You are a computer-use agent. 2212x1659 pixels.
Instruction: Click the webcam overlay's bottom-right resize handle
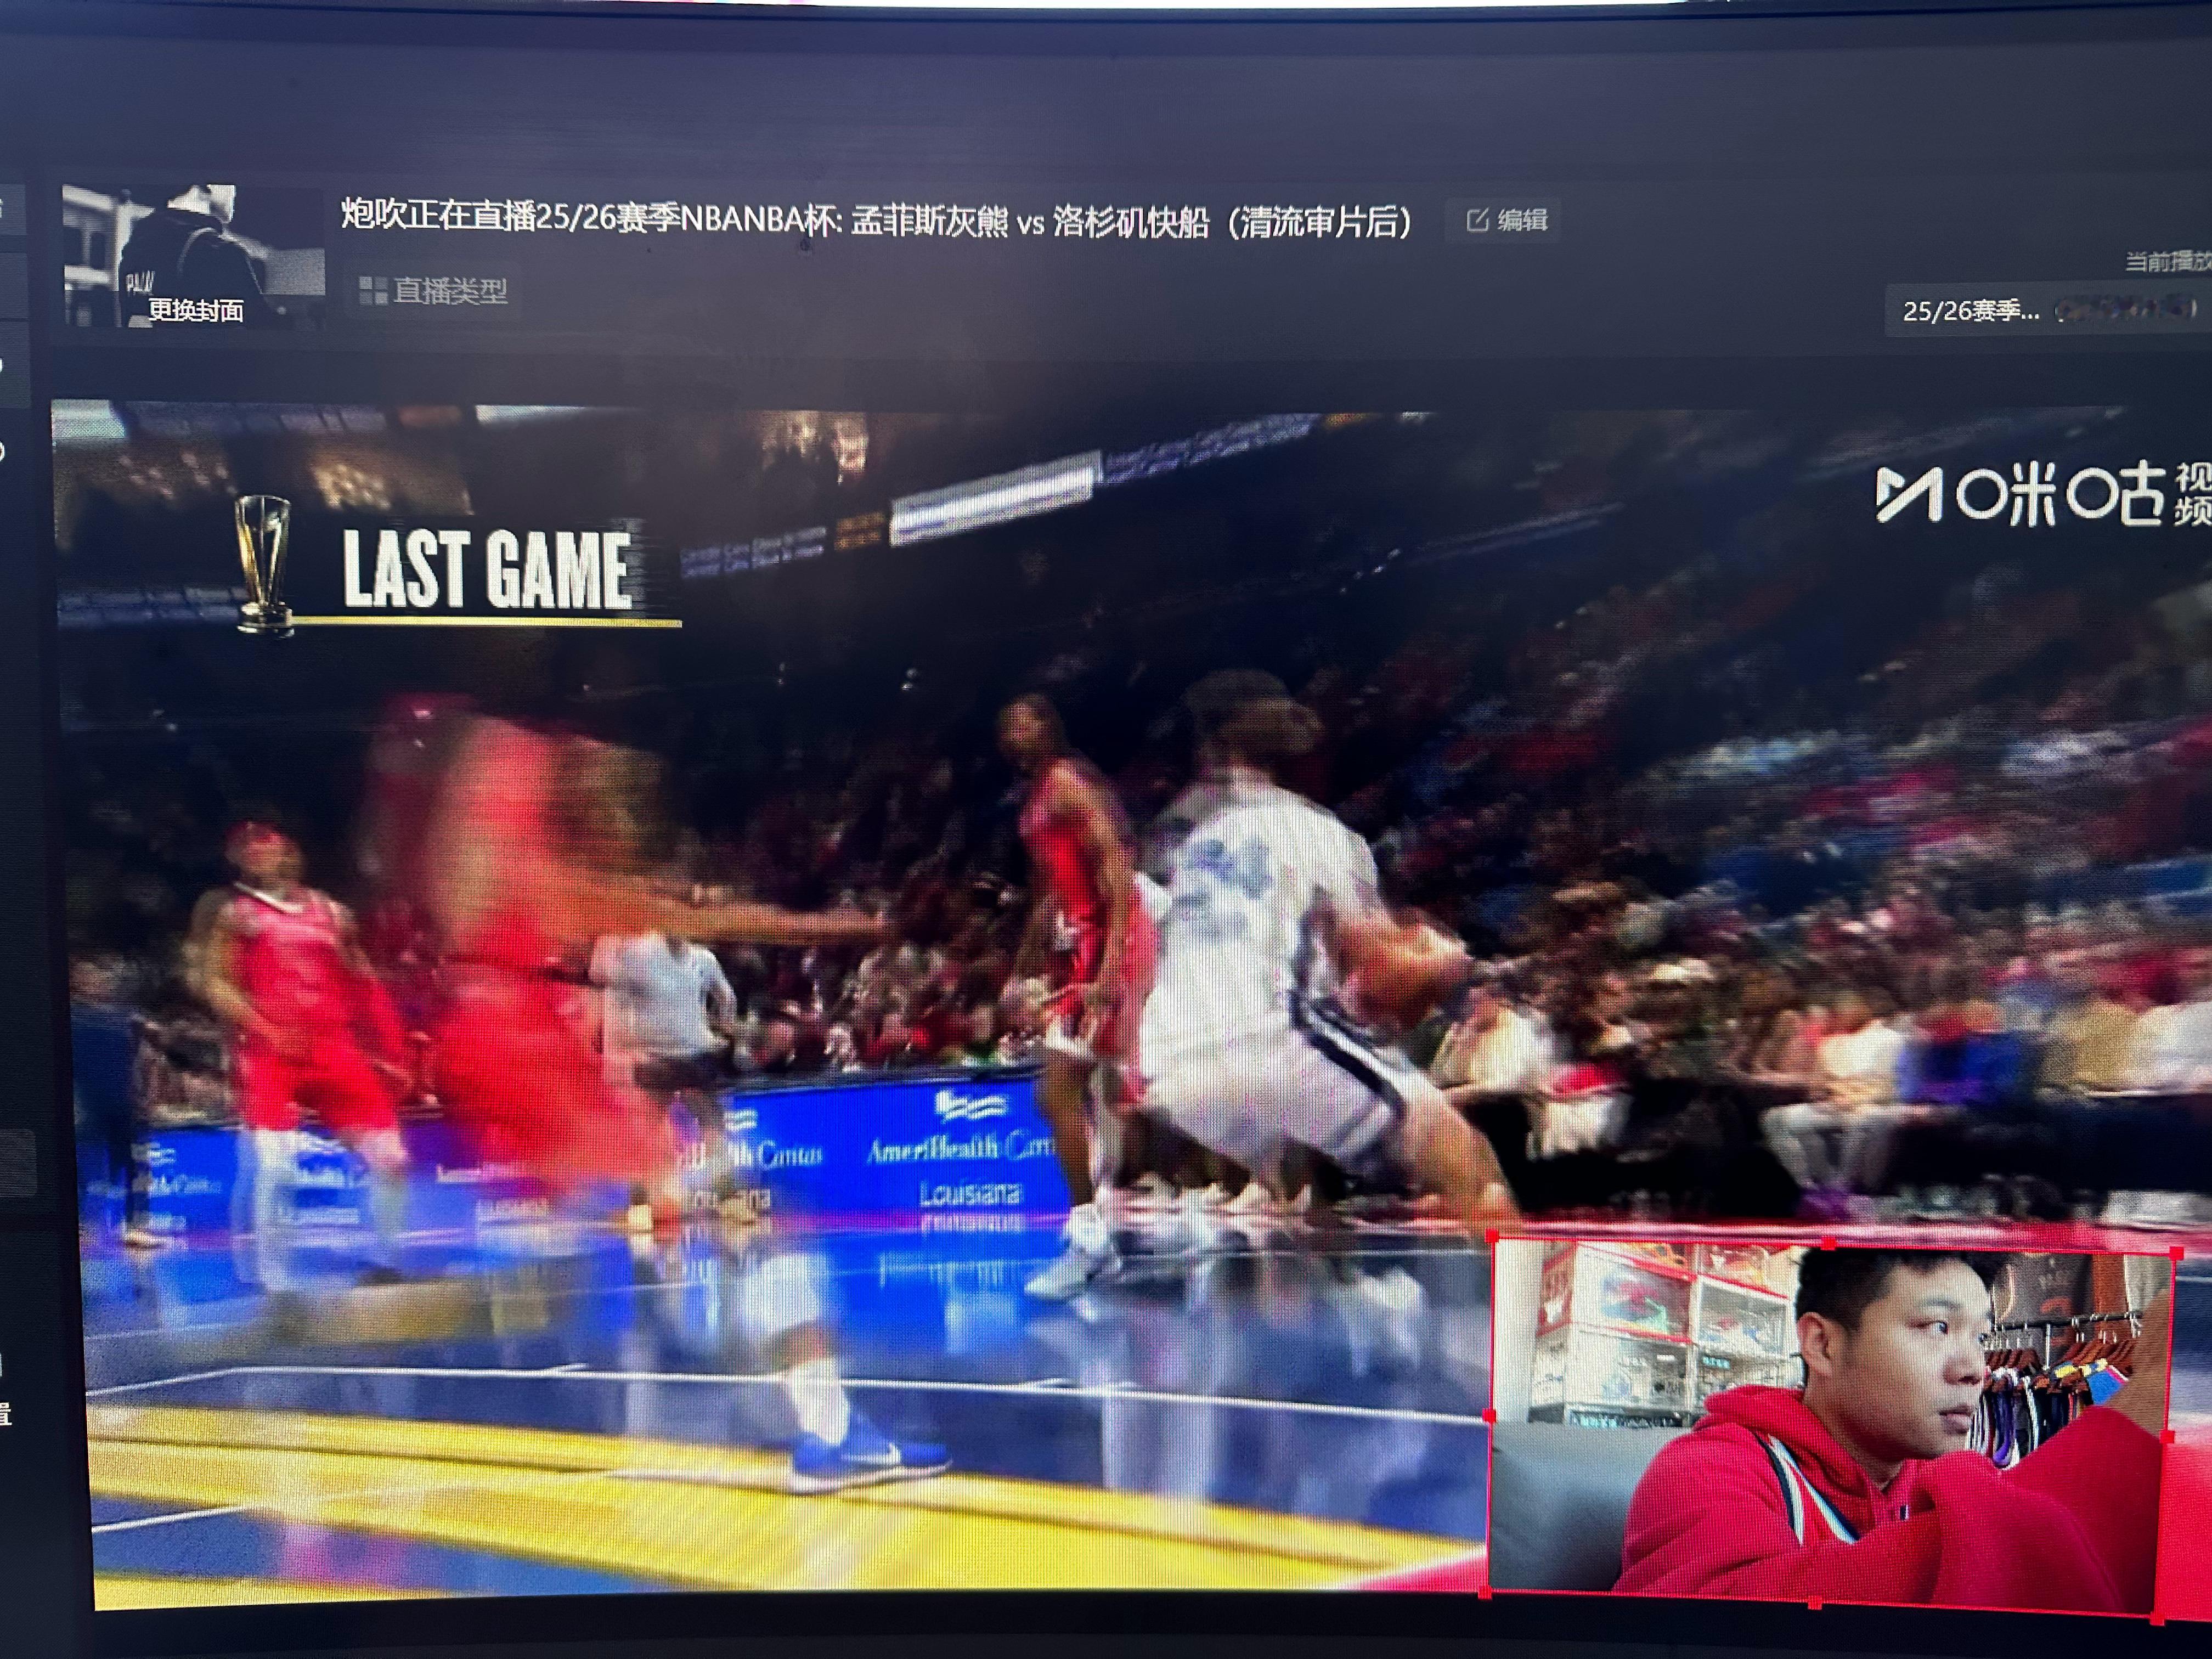pyautogui.click(x=2158, y=1617)
